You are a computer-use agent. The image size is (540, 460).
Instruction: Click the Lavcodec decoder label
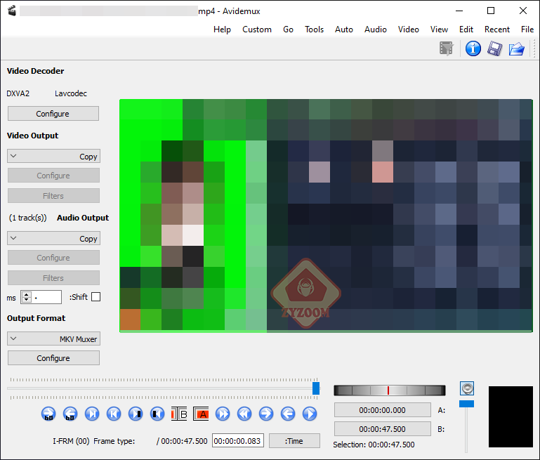(x=71, y=93)
